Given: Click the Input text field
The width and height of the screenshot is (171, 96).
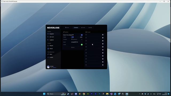Looking at the screenshot, I should coord(77,42).
